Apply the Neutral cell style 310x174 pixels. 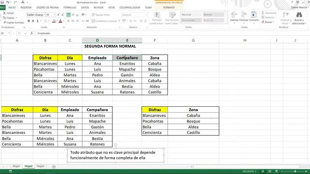pos(213,20)
